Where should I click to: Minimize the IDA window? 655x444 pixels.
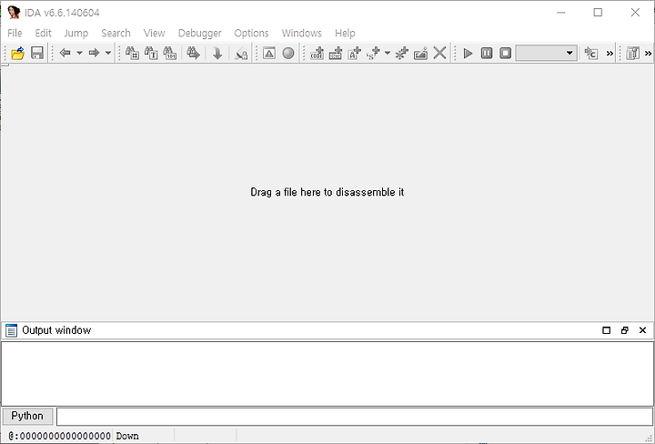tap(561, 13)
